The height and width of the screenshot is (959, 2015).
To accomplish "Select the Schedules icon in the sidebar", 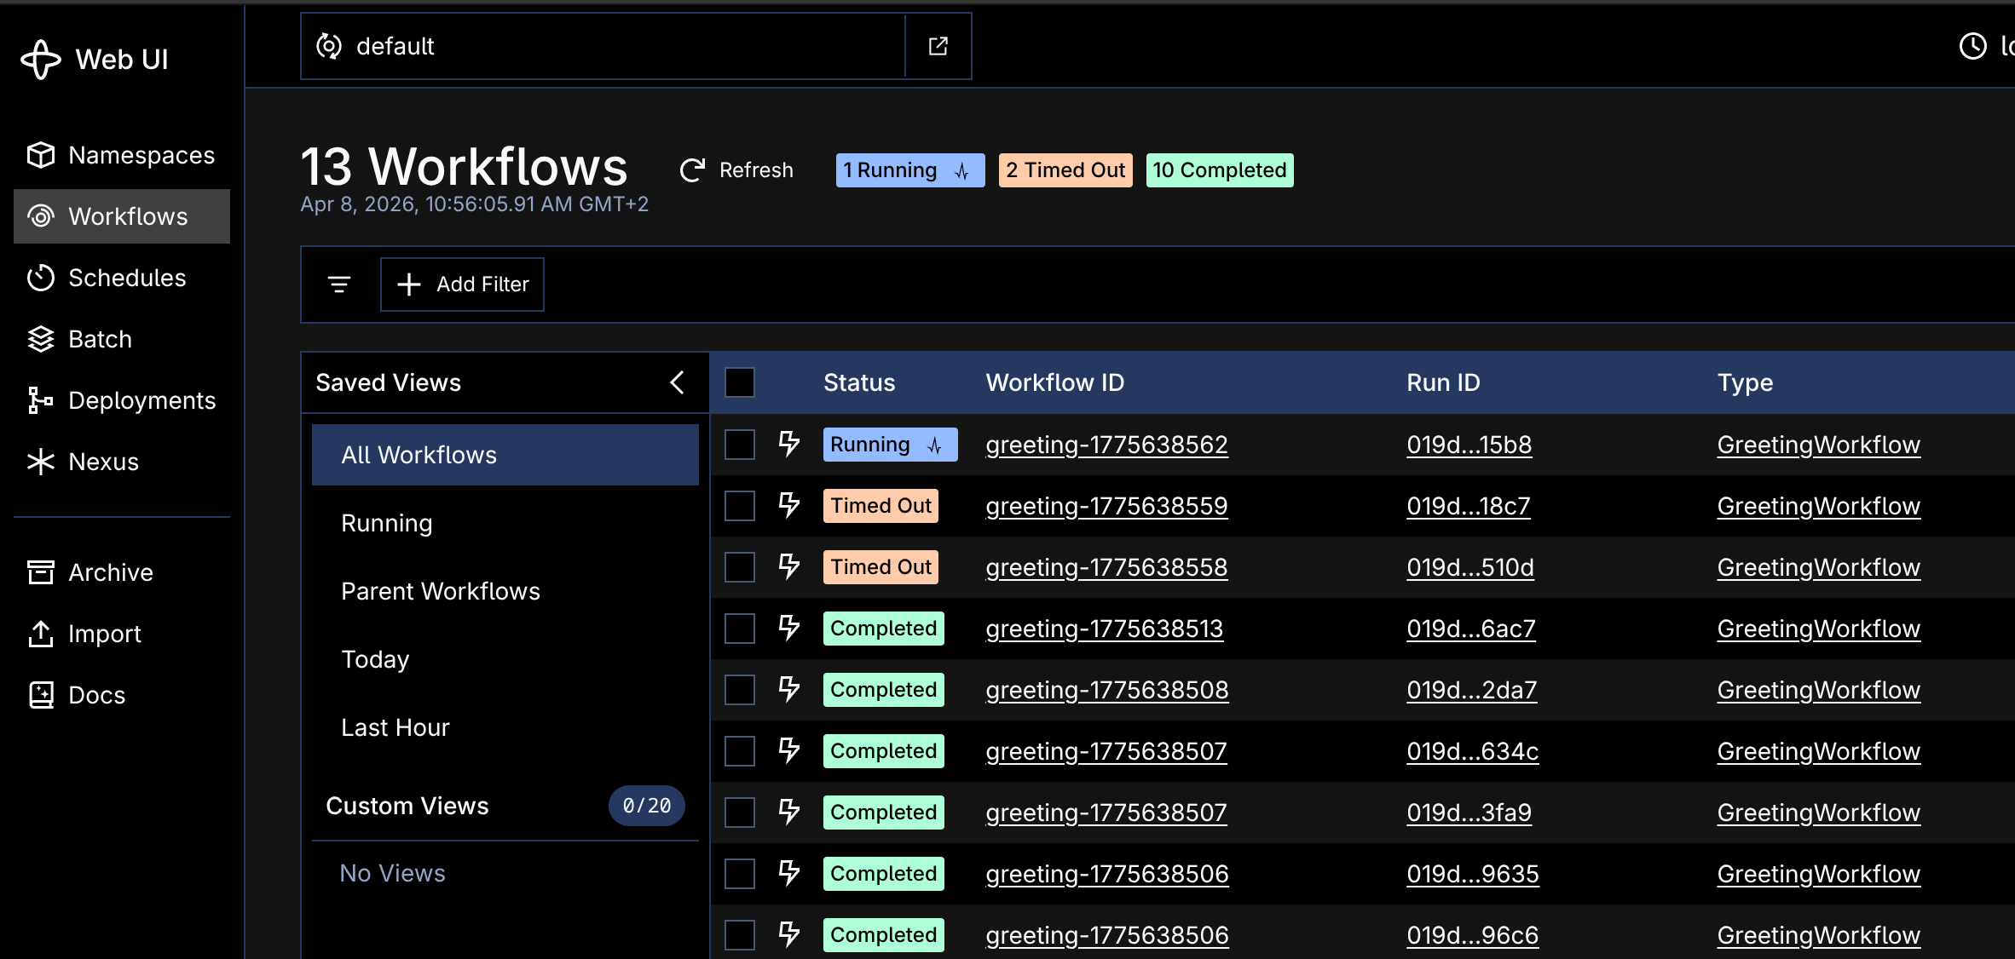I will tap(41, 278).
